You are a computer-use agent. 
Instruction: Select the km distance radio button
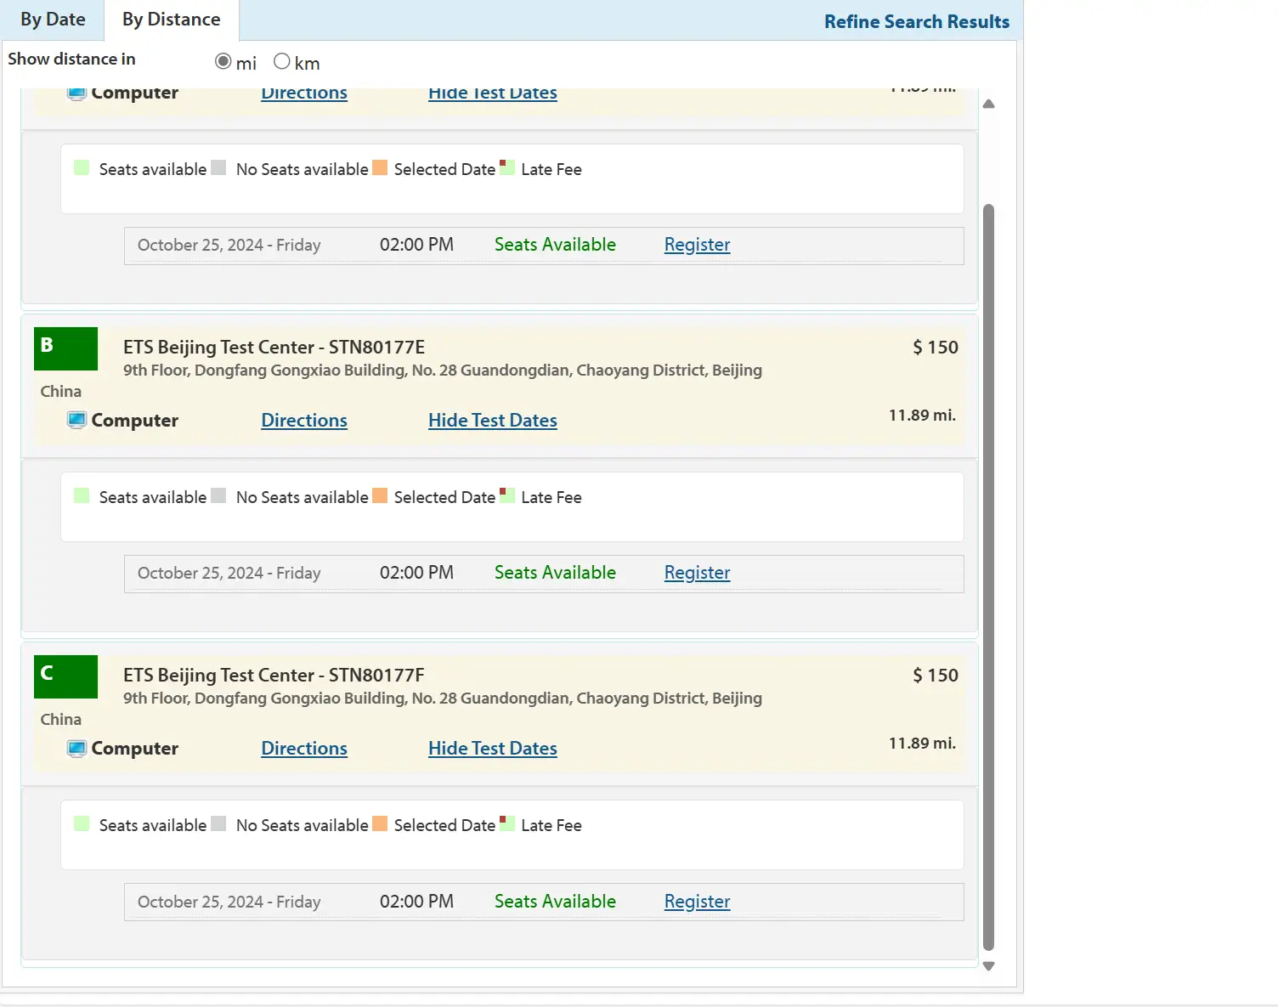pos(282,61)
